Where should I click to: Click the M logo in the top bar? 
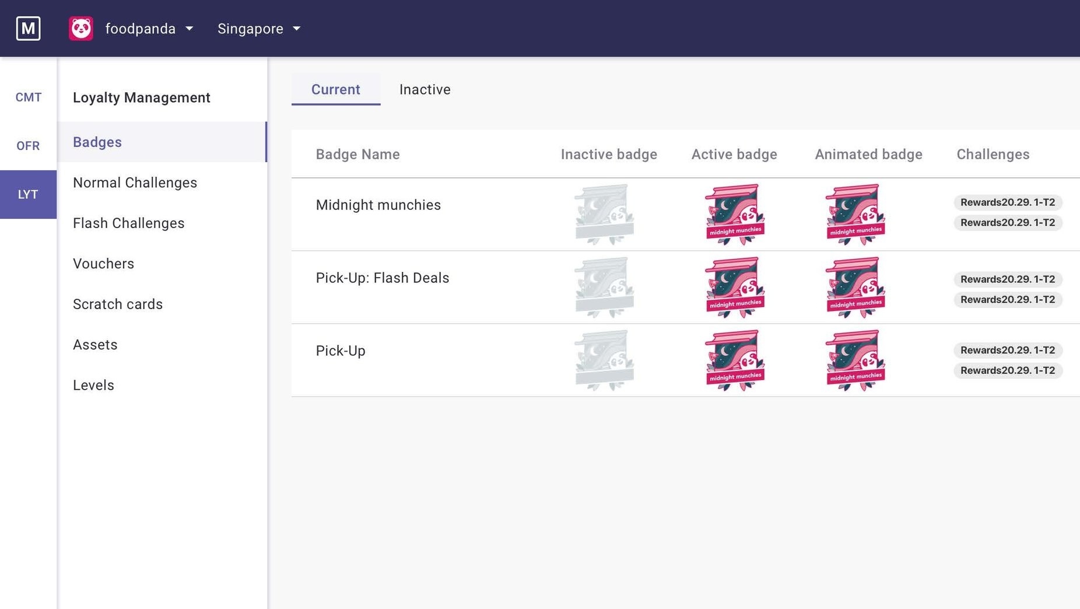point(28,28)
